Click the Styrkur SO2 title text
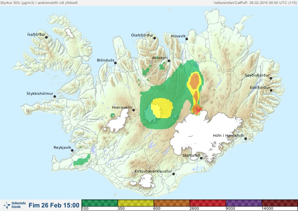This screenshot has width=298, height=211. click(39, 3)
